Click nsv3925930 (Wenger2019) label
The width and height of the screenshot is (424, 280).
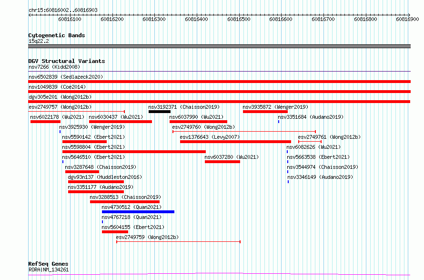(x=92, y=127)
